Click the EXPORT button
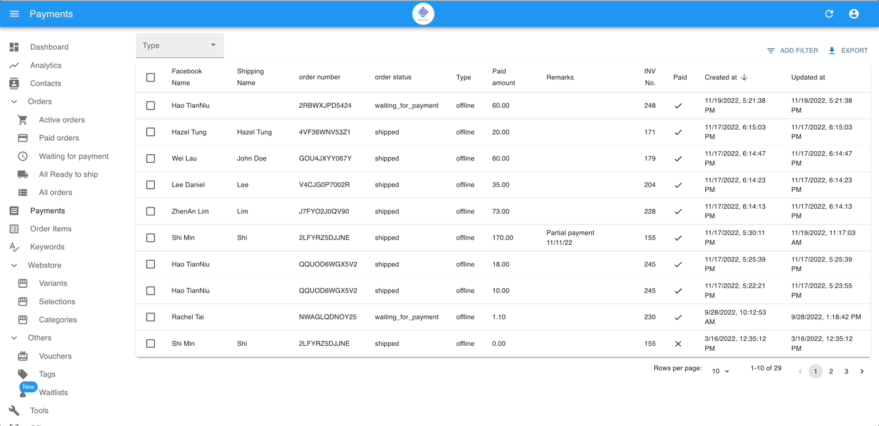The image size is (879, 426). point(848,50)
